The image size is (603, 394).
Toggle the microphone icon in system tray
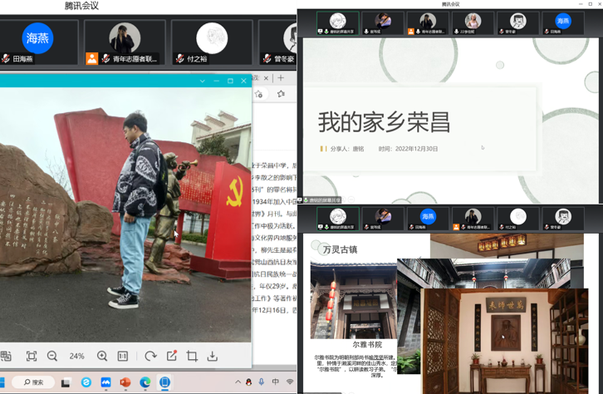click(262, 382)
